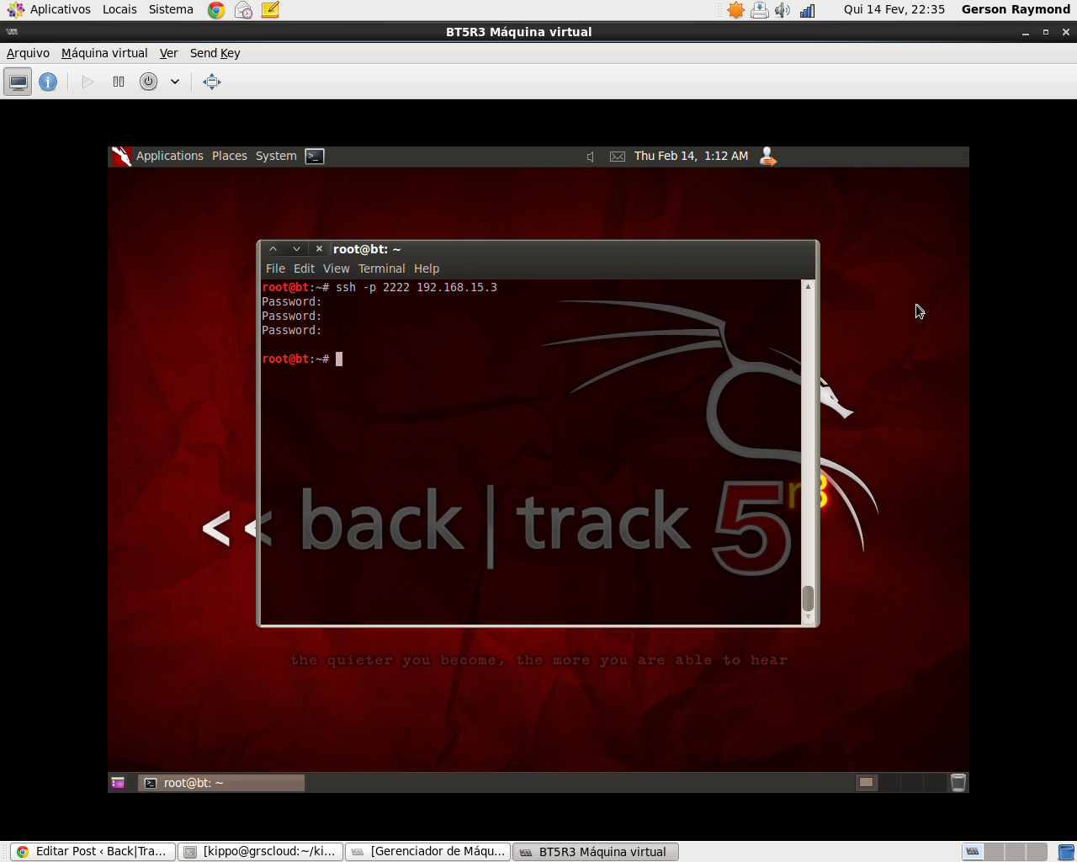
Task: Switch to first guest workspace
Action: coord(866,782)
